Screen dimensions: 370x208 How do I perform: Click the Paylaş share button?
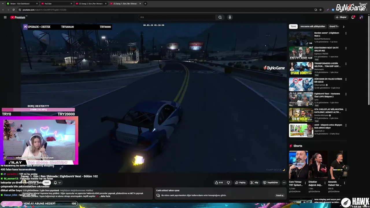pos(240,183)
